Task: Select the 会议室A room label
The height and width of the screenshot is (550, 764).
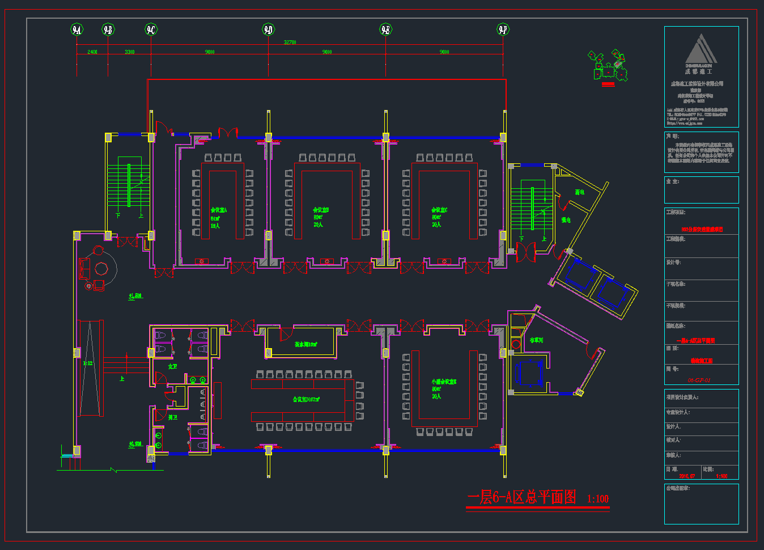Action: tap(218, 210)
